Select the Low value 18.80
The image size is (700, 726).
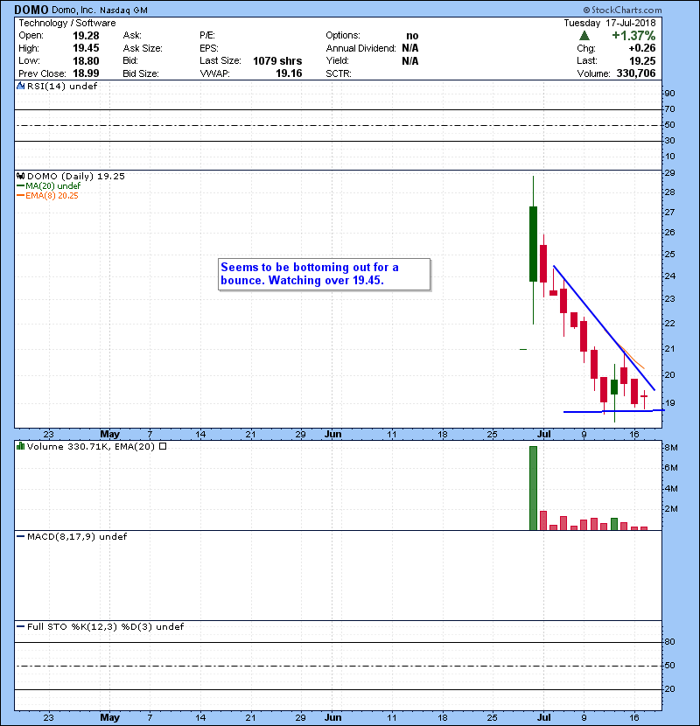coord(86,60)
